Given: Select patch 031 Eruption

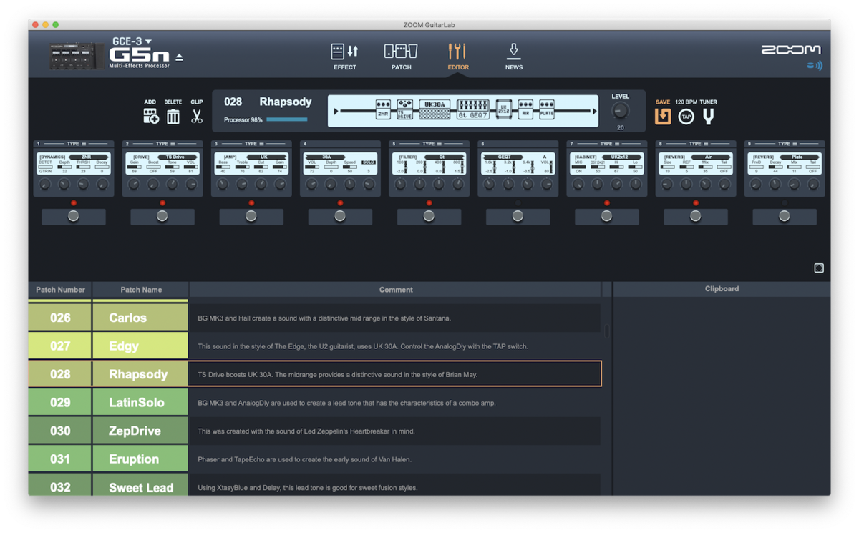Looking at the screenshot, I should [314, 459].
